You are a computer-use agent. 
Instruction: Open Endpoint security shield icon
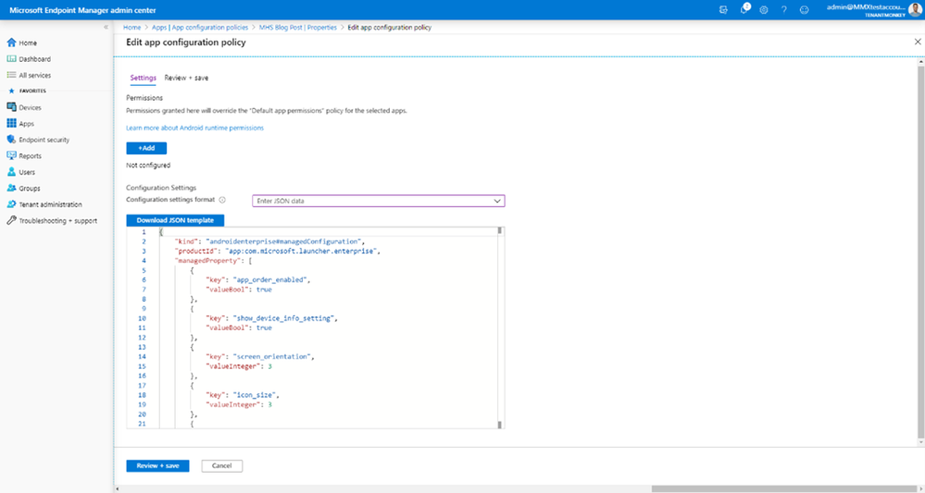click(x=10, y=140)
